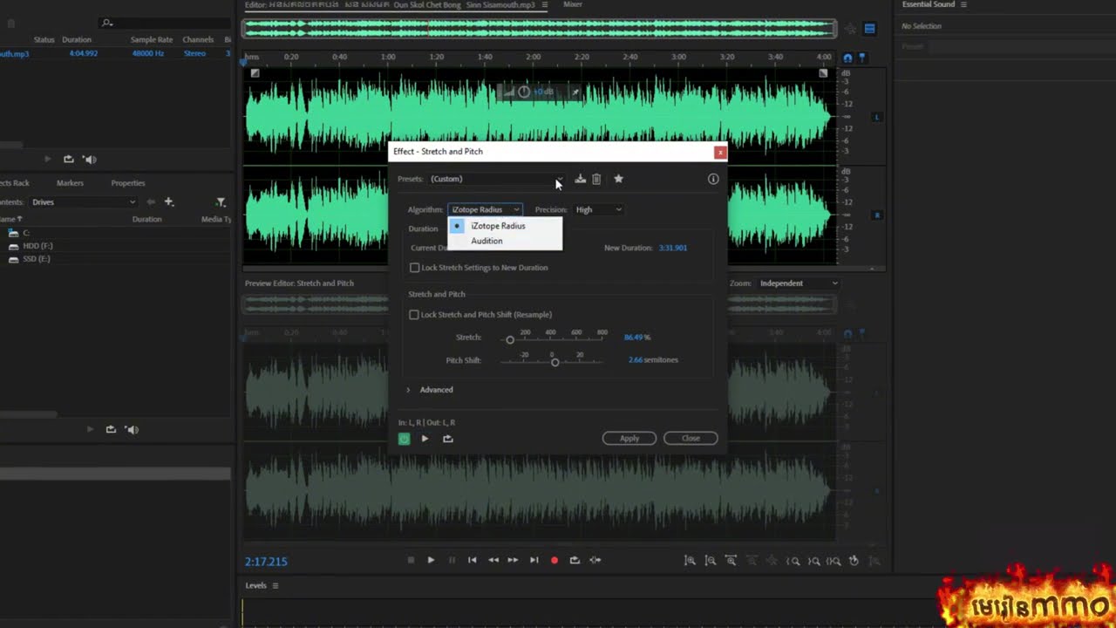Click the Pitch Shift slider handle

click(555, 362)
